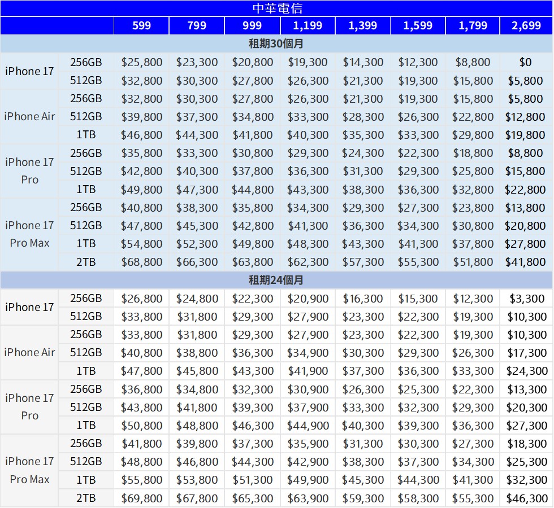Select the $69,800 price cell
This screenshot has width=554, height=508.
(x=142, y=498)
